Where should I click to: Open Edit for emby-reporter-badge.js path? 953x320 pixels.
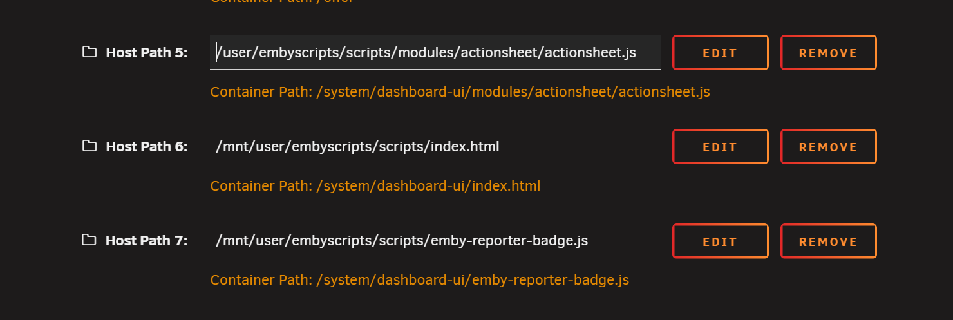click(720, 241)
